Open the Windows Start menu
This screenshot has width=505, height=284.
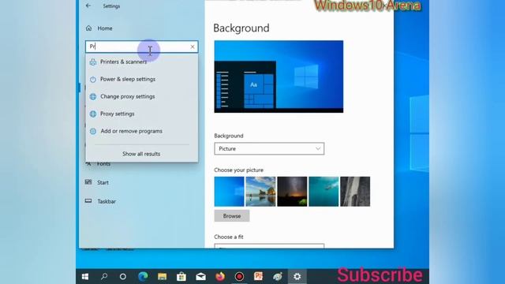pyautogui.click(x=85, y=277)
